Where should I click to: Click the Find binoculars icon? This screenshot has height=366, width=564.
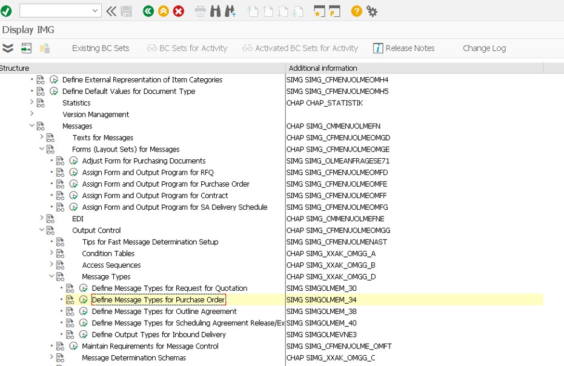pos(215,11)
